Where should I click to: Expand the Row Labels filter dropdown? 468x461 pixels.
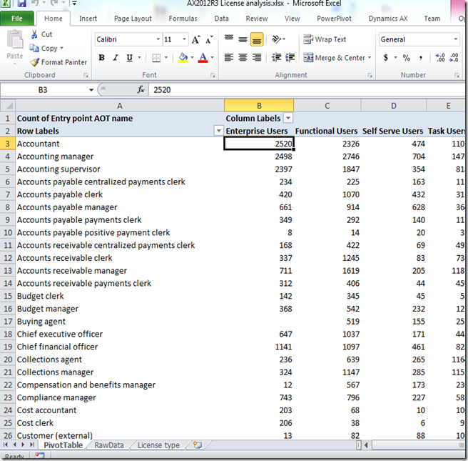click(x=218, y=131)
